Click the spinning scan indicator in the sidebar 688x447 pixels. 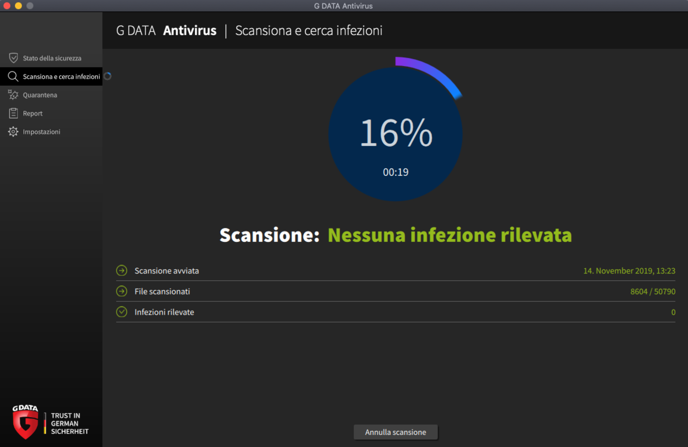(107, 76)
